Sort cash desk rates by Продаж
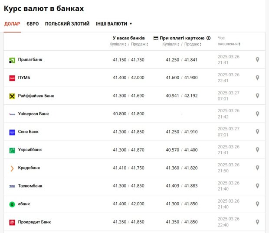The image size is (269, 233). coord(139,44)
